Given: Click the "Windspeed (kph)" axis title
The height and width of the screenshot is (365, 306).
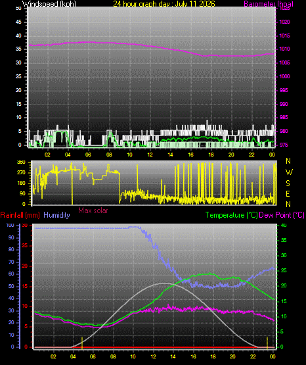Looking at the screenshot, I should pyautogui.click(x=49, y=4).
